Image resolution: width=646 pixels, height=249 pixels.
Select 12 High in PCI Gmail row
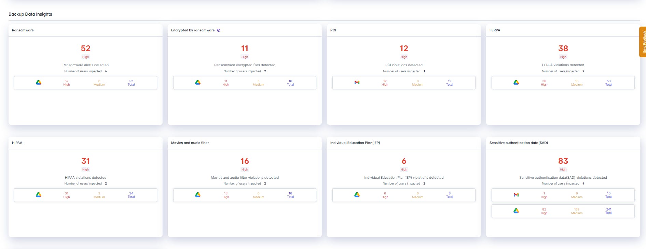point(385,83)
